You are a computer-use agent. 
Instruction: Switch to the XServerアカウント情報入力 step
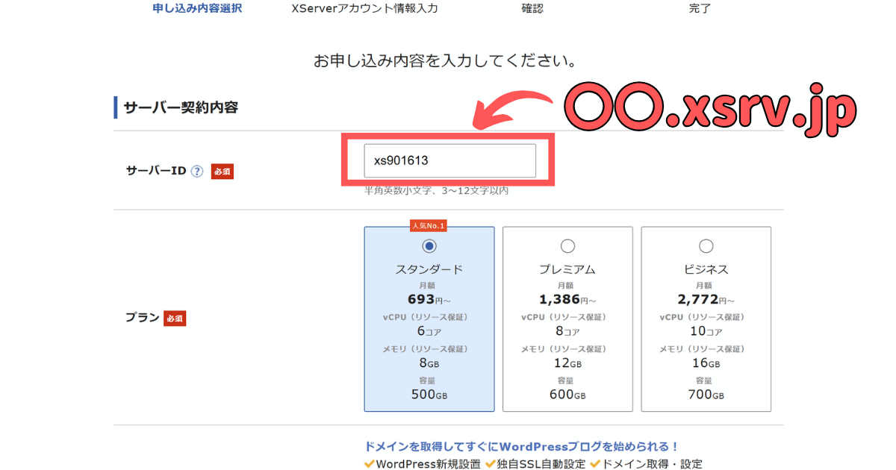364,9
